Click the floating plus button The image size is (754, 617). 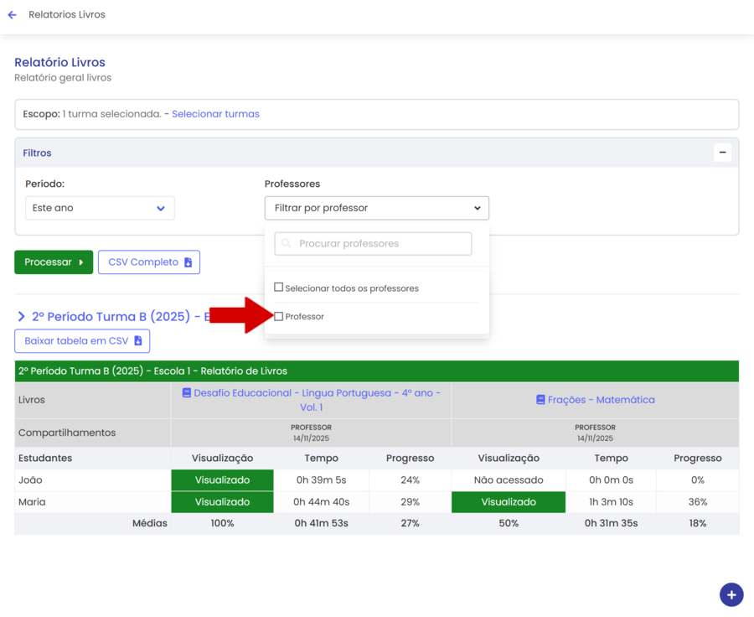pos(731,594)
